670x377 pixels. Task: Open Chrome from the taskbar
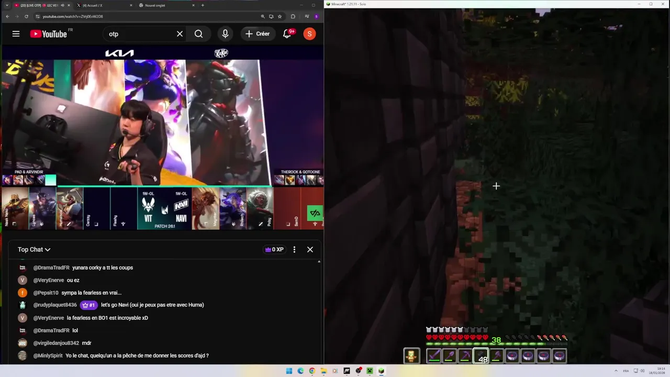(312, 371)
